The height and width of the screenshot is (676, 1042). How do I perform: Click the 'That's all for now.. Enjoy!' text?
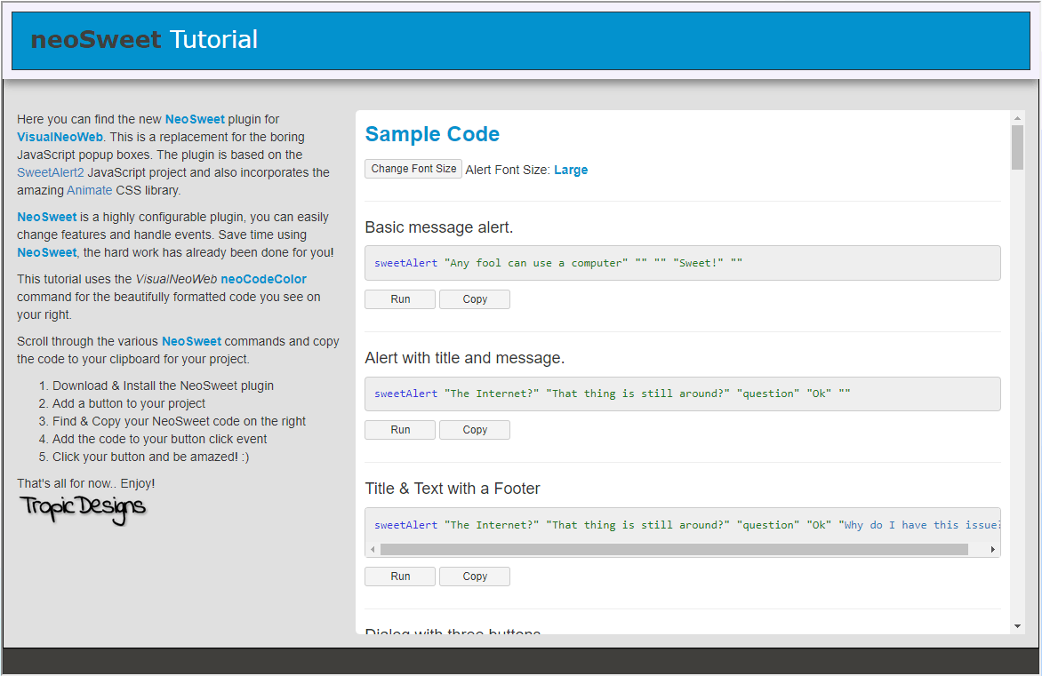pyautogui.click(x=85, y=483)
